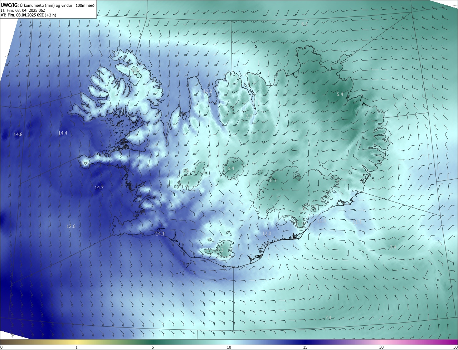This screenshot has width=458, height=350.
Task: Click the 14.1 value on the map
Action: pos(160,234)
